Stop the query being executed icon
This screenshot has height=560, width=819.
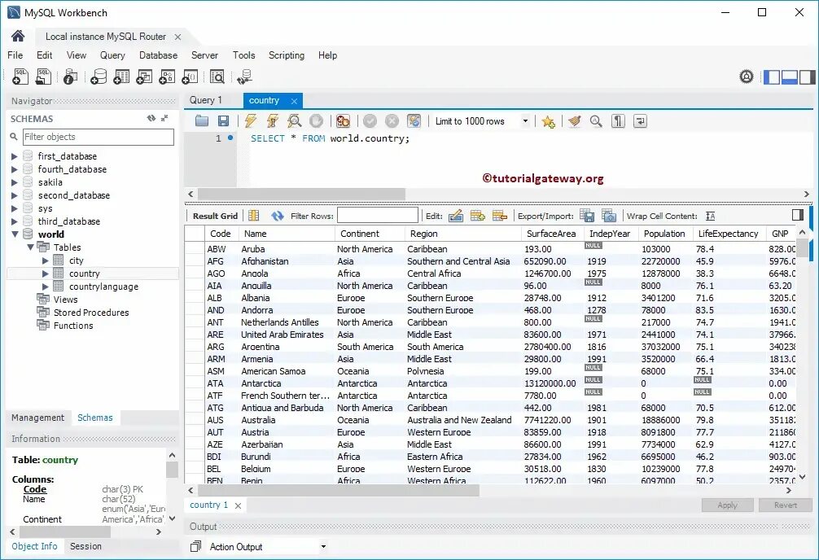pyautogui.click(x=316, y=121)
